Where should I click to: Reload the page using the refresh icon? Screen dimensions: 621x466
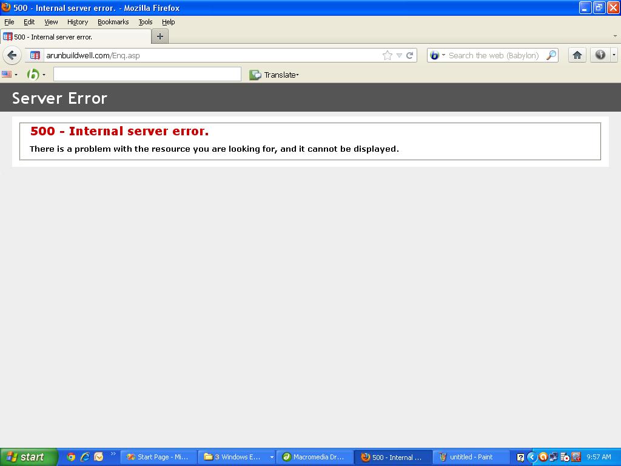pyautogui.click(x=410, y=55)
